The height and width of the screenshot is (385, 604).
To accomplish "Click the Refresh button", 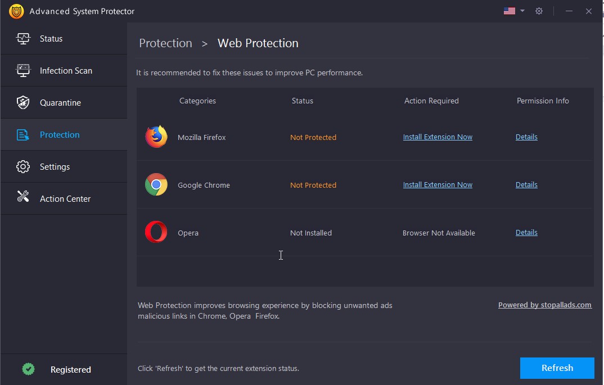I will (x=557, y=368).
